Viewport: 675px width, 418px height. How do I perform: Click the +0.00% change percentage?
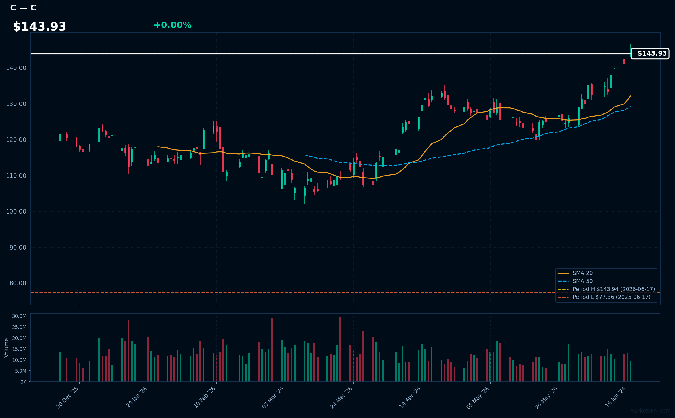(173, 25)
